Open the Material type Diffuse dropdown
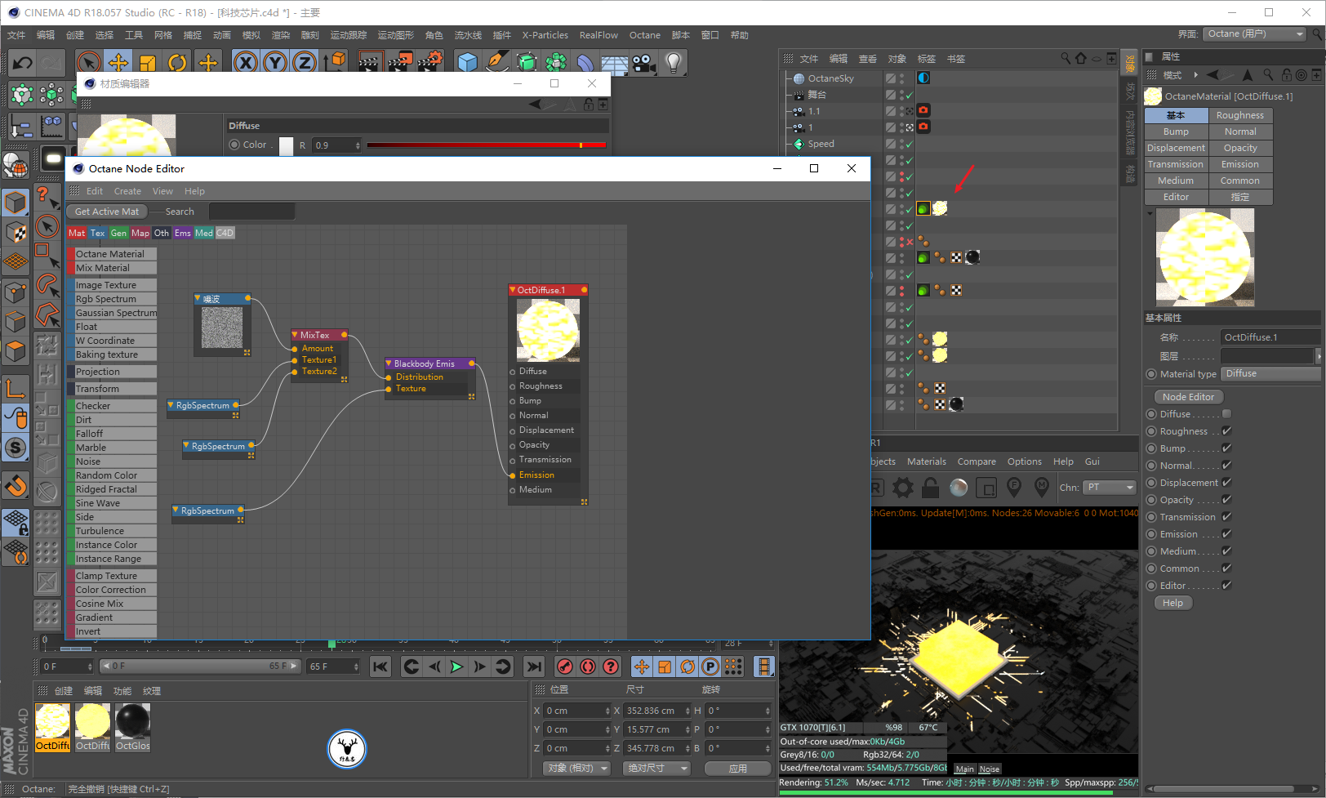This screenshot has width=1326, height=798. click(x=1270, y=374)
